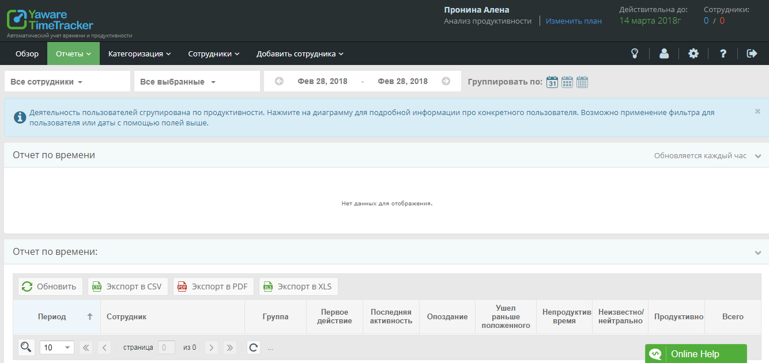Viewport: 769px width, 363px height.
Task: Open the 'Категоризация' menu
Action: 140,54
